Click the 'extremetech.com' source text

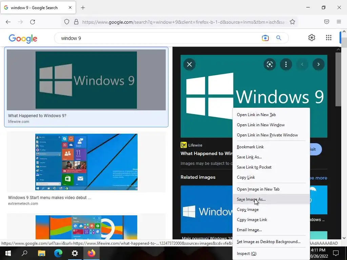pyautogui.click(x=23, y=203)
